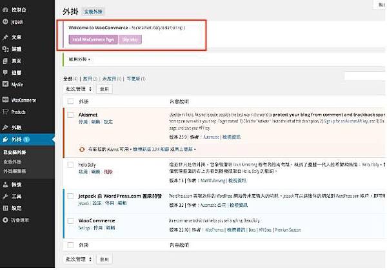This screenshot has height=270, width=387.
Task: Click the bottom 套用 apply button
Action: [x=104, y=259]
